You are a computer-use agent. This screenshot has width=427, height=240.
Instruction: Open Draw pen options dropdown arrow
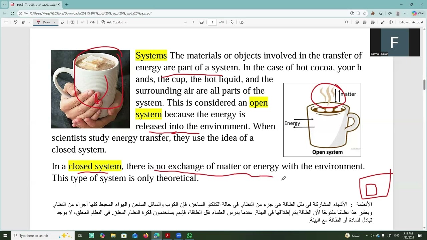click(54, 22)
